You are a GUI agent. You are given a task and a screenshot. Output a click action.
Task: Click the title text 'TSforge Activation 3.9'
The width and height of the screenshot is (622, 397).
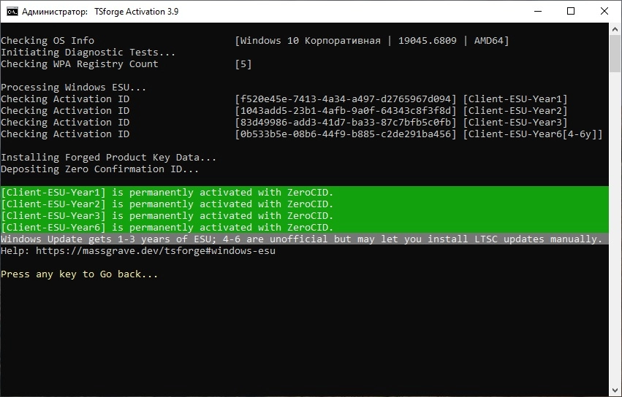click(136, 12)
